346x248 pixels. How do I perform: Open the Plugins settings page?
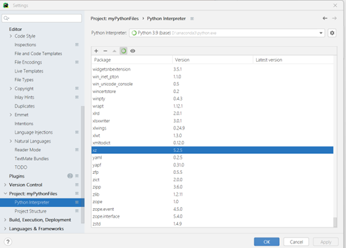click(17, 176)
